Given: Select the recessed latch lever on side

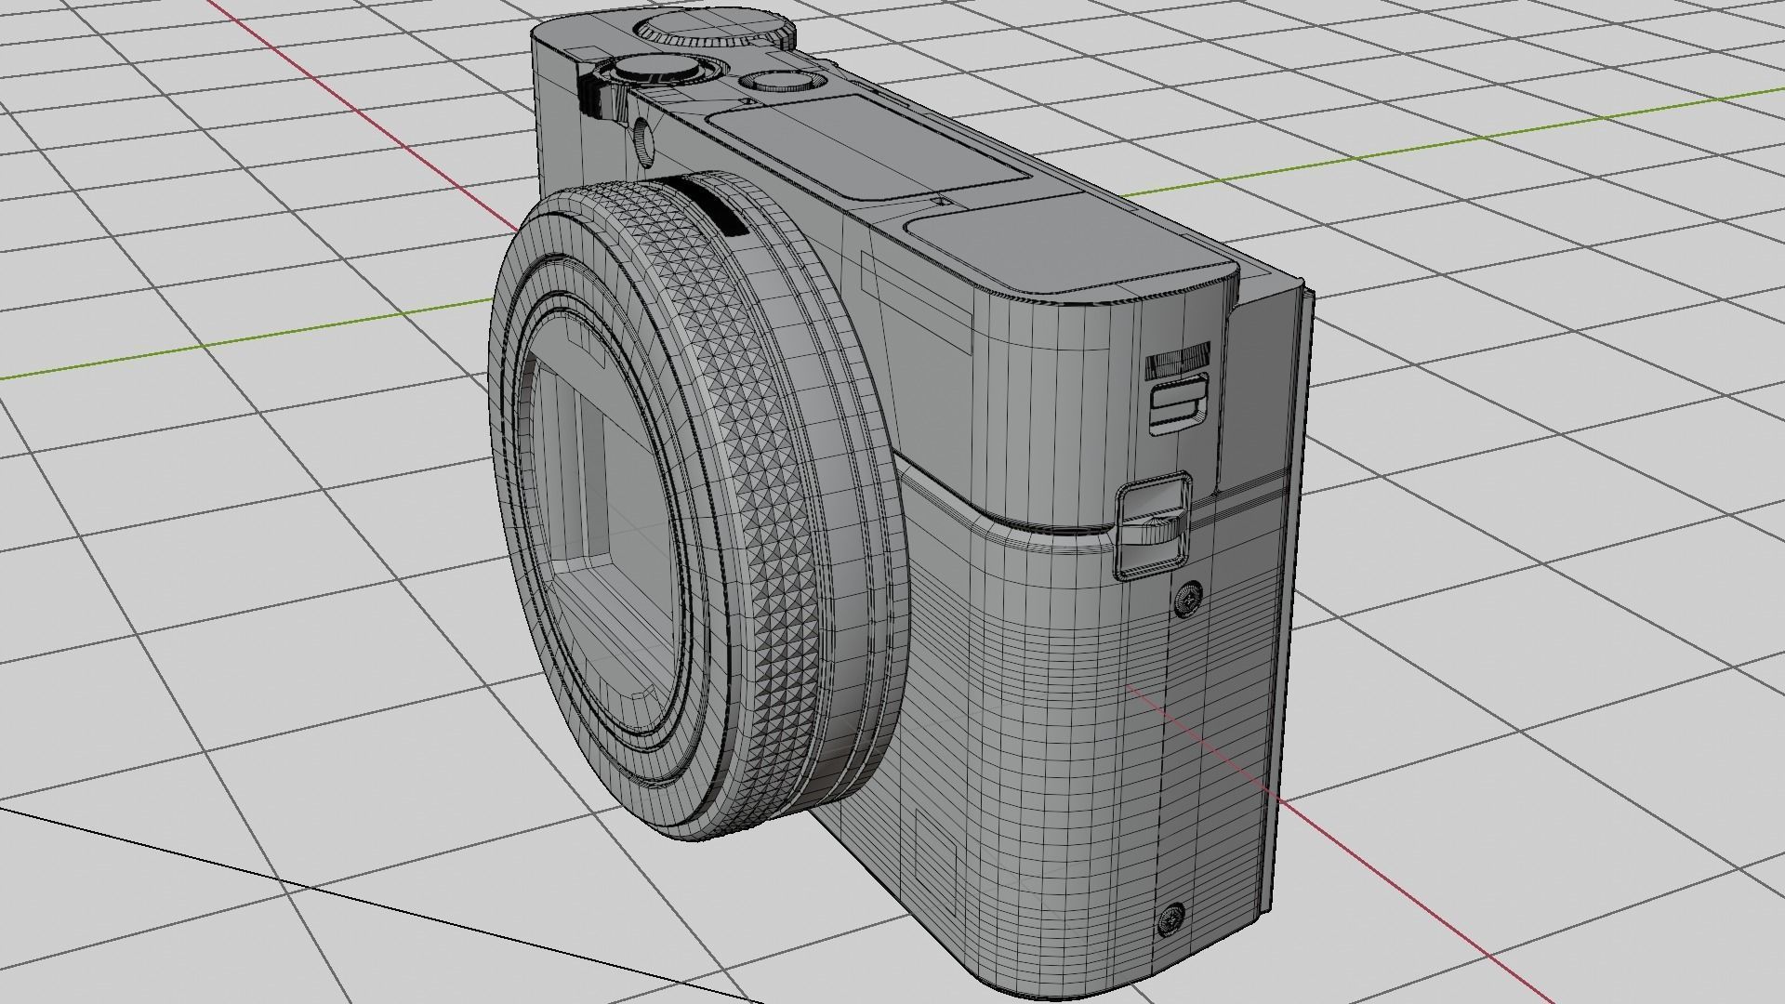Looking at the screenshot, I should [x=1154, y=524].
